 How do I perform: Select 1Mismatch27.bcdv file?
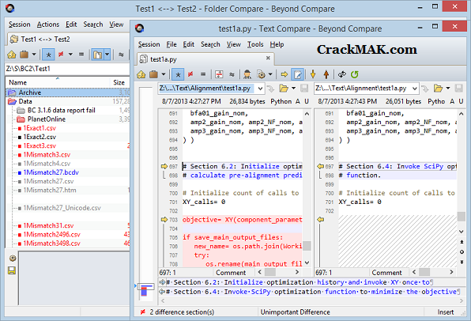51,172
